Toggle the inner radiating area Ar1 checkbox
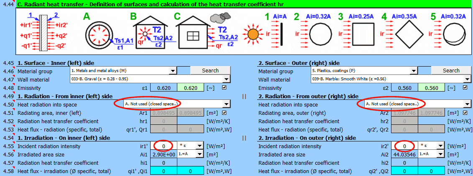 [x=224, y=113]
